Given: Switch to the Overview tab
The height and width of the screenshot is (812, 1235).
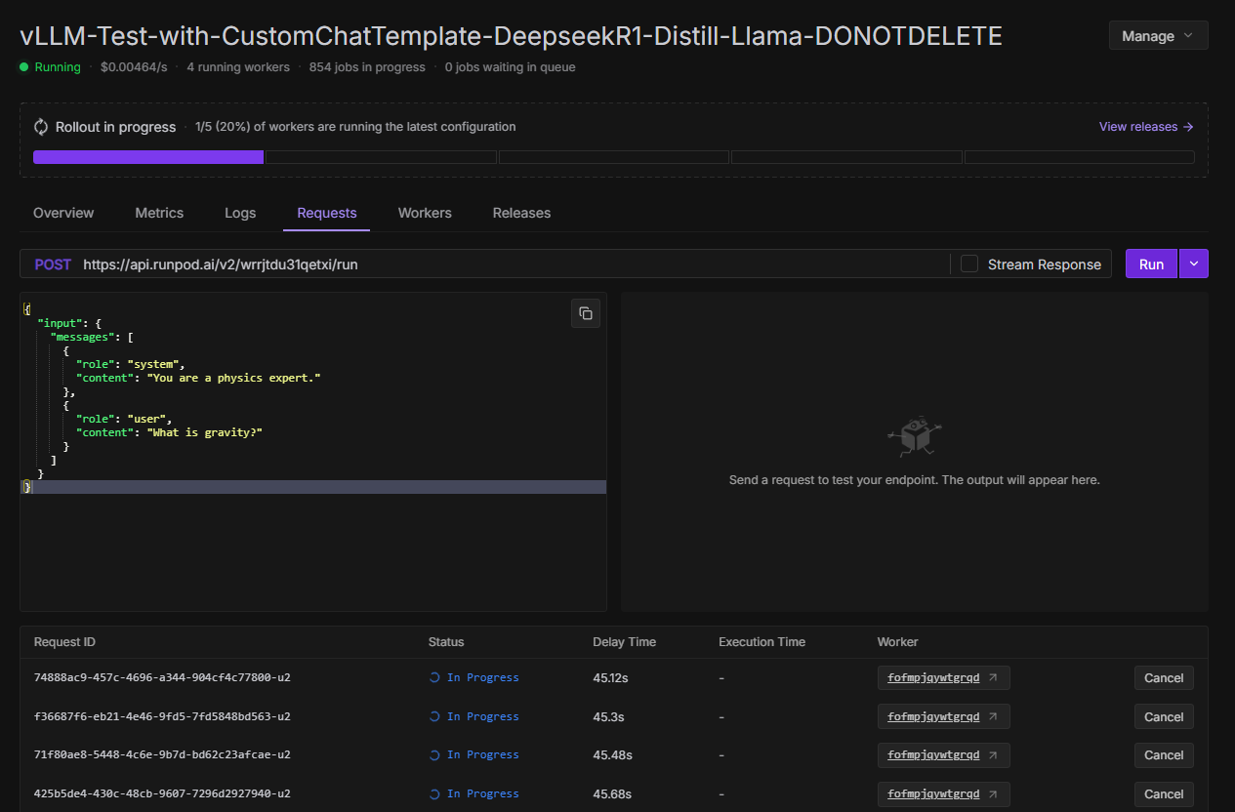Looking at the screenshot, I should click(x=63, y=213).
